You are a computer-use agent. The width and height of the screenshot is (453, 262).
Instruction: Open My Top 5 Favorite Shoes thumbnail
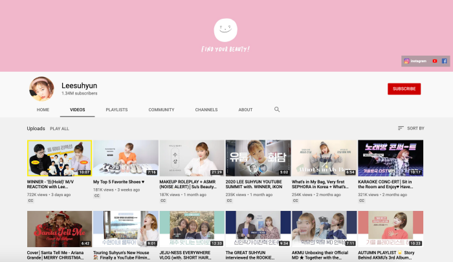tap(126, 158)
